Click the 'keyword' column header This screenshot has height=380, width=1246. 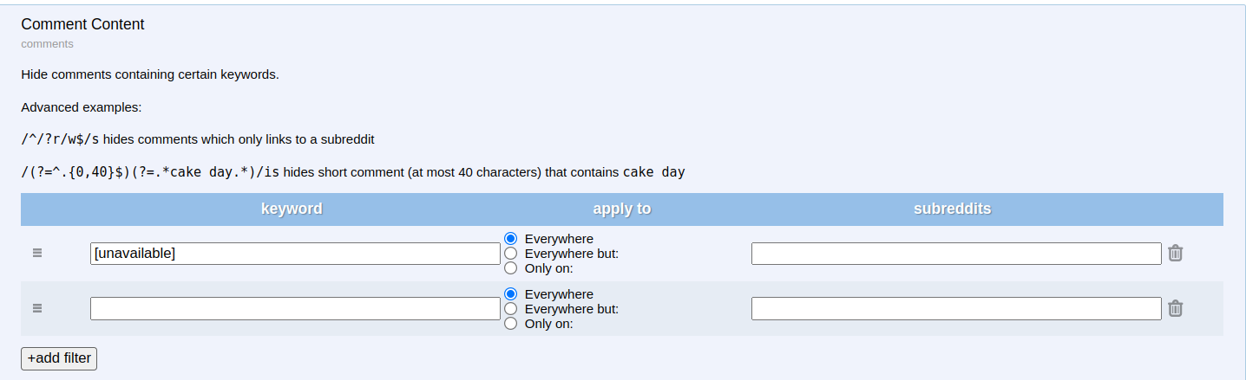(x=292, y=209)
